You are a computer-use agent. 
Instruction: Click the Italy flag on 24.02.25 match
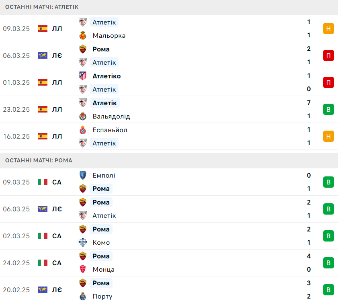[43, 263]
